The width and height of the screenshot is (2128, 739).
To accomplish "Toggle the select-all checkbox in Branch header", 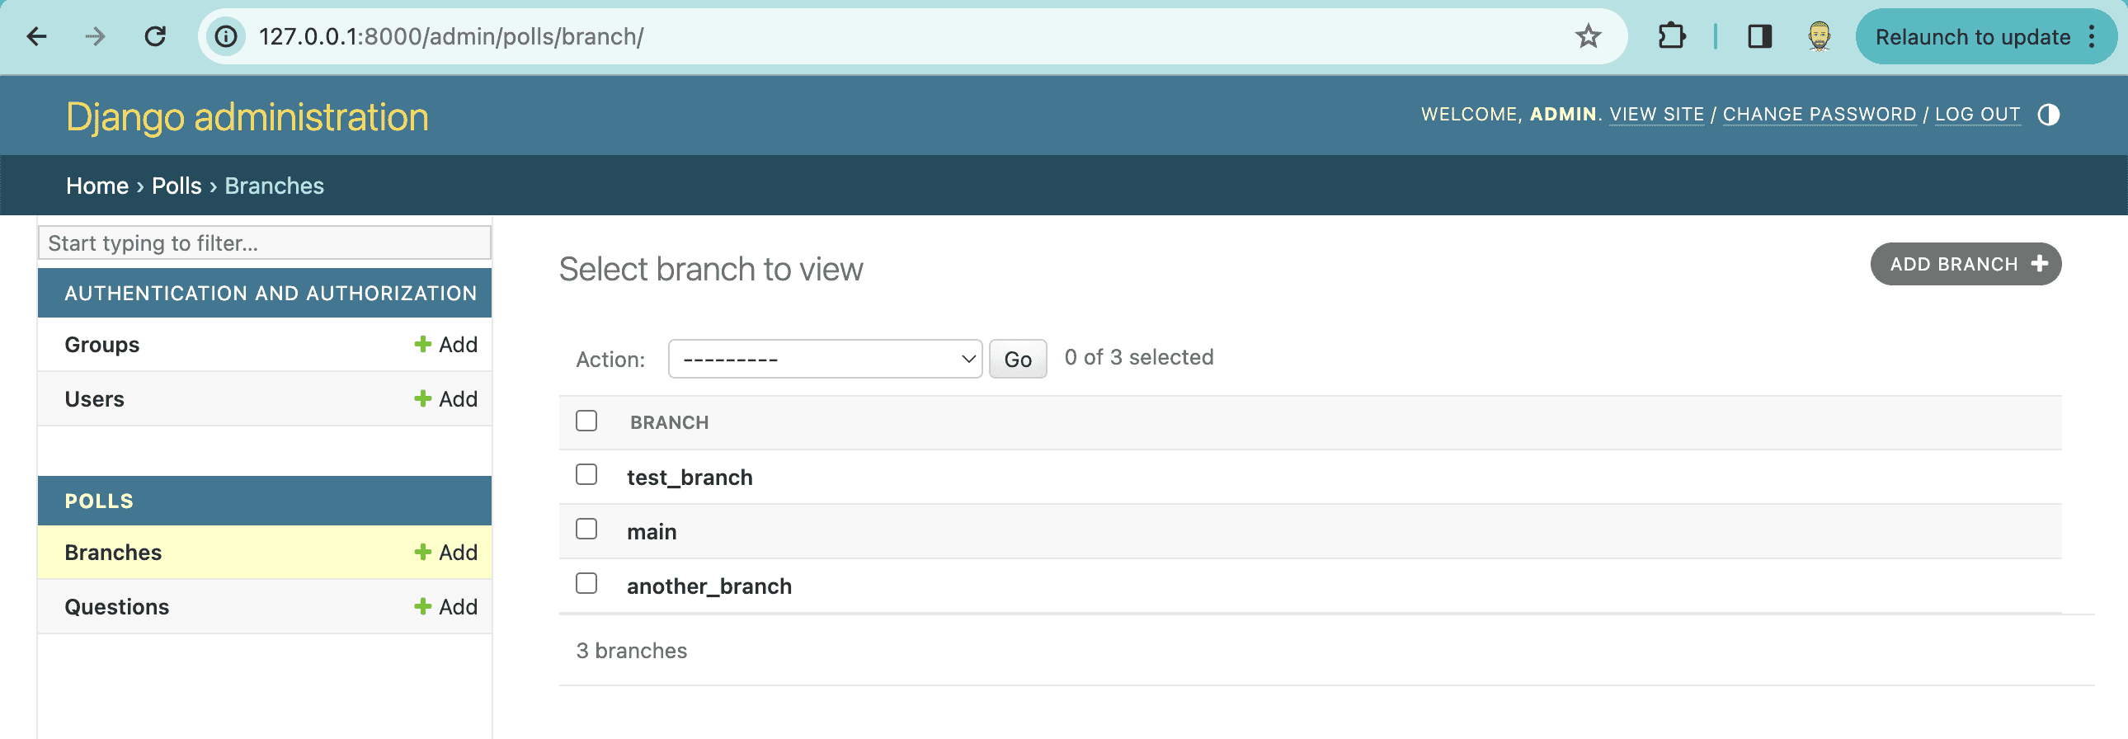I will coord(586,421).
